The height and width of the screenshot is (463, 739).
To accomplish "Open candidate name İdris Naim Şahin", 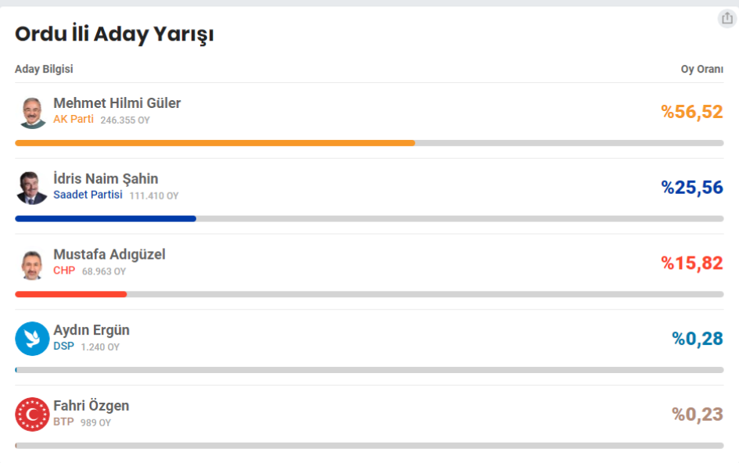I will coord(106,178).
